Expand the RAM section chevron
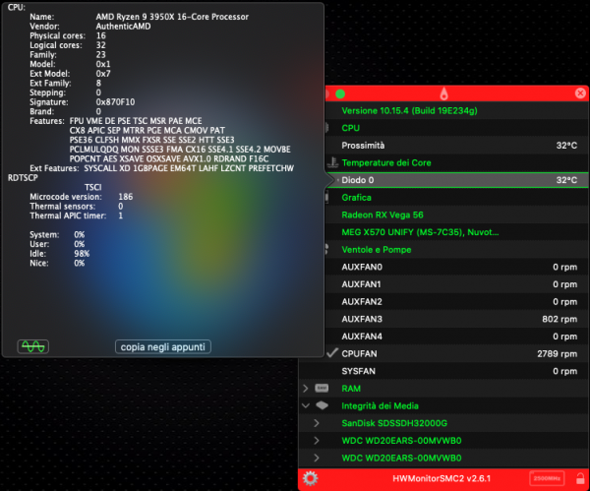Viewport: 590px width, 491px height. pos(306,389)
